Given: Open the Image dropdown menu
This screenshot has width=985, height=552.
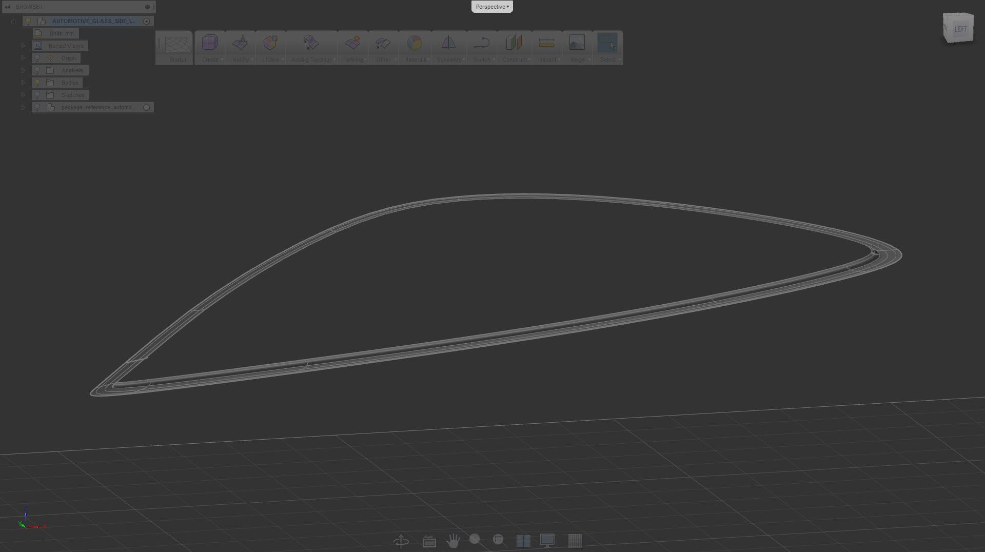Looking at the screenshot, I should point(580,60).
